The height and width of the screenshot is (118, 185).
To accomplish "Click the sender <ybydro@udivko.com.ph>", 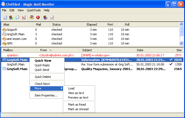I will 56,55.
